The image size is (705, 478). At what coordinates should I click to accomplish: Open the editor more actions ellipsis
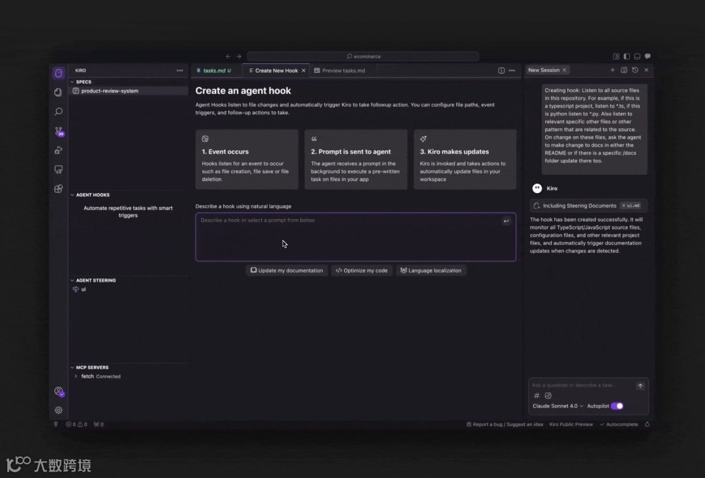pyautogui.click(x=512, y=70)
